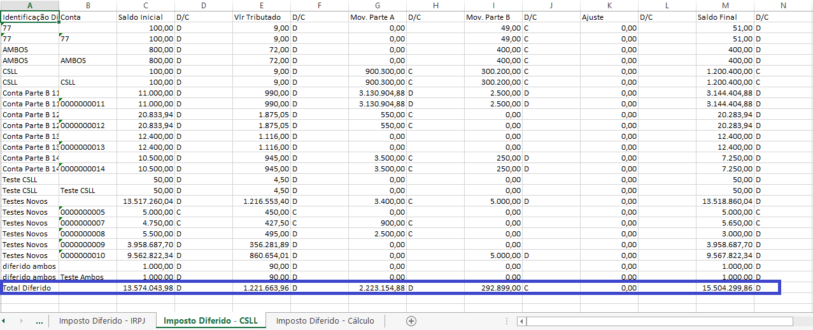Switch to the Imposto Diferido - Cálculo tab
This screenshot has height=330, width=813.
pyautogui.click(x=325, y=320)
